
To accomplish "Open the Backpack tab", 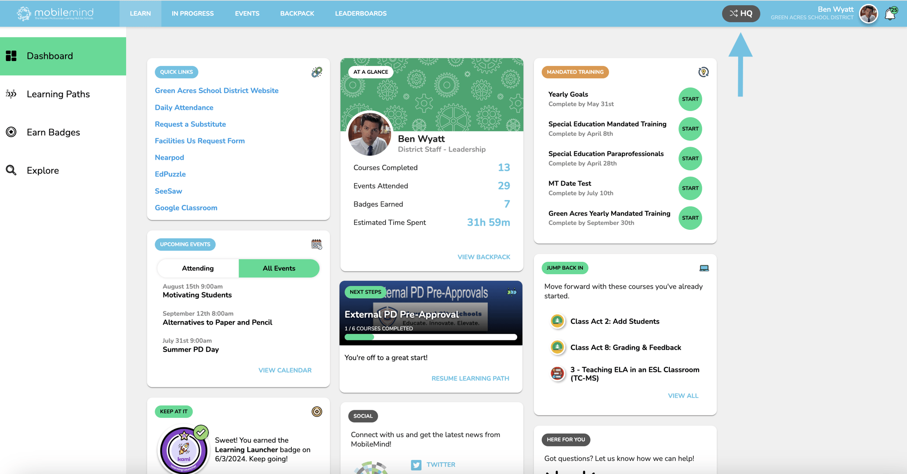I will coord(297,14).
